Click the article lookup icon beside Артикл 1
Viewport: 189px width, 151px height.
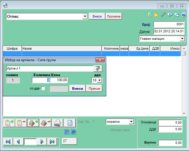point(98,69)
